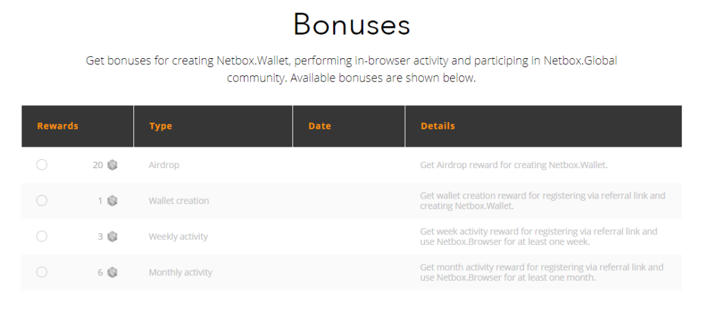708x312 pixels.
Task: Click the Weekly activity type label
Action: [x=178, y=237]
